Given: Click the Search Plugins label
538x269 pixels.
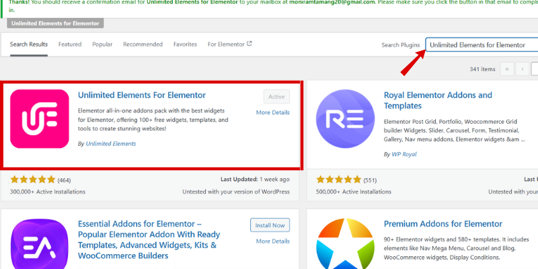Looking at the screenshot, I should 401,45.
